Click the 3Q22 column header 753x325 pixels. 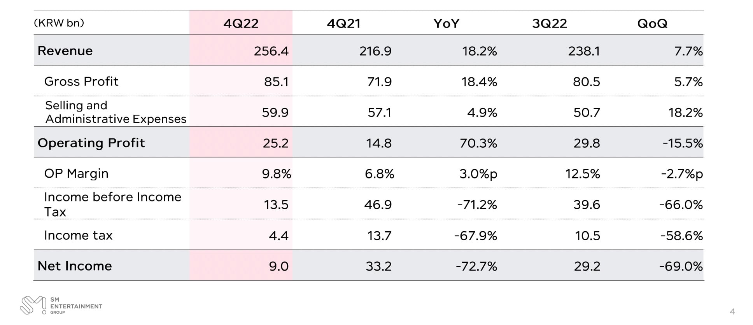(x=549, y=23)
